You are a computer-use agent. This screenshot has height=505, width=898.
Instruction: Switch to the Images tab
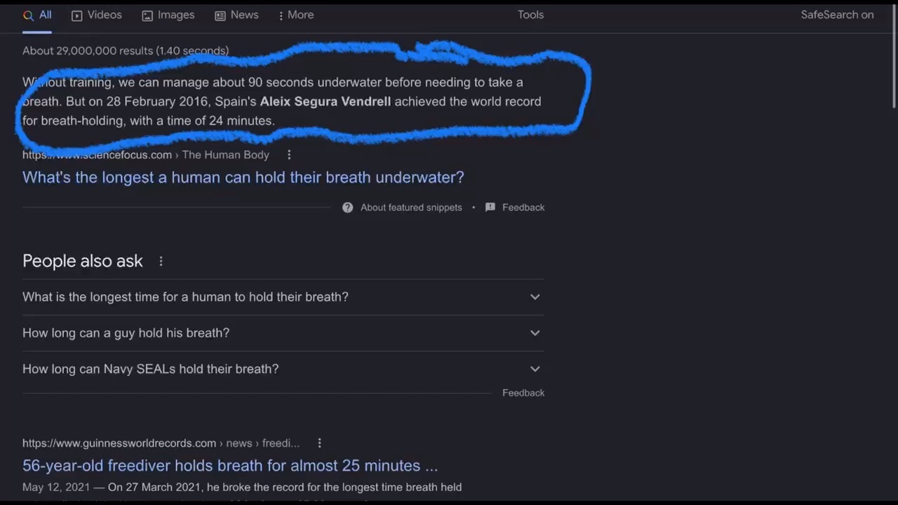[x=168, y=15]
